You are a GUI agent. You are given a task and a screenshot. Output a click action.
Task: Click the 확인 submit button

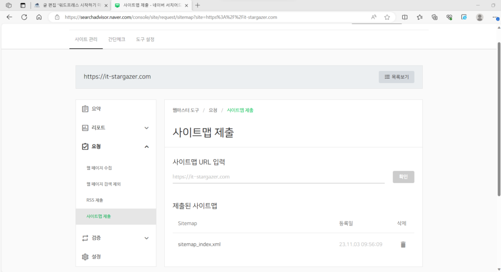click(x=403, y=177)
